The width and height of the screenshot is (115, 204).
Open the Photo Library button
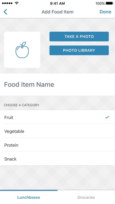pyautogui.click(x=79, y=50)
